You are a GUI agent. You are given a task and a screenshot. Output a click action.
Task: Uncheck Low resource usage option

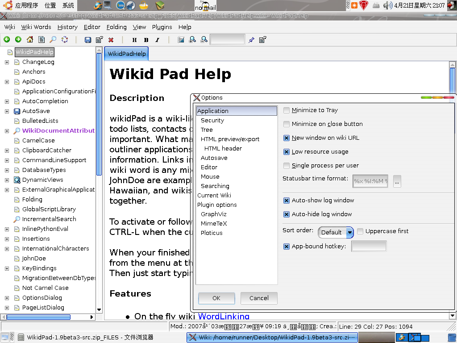[287, 152]
